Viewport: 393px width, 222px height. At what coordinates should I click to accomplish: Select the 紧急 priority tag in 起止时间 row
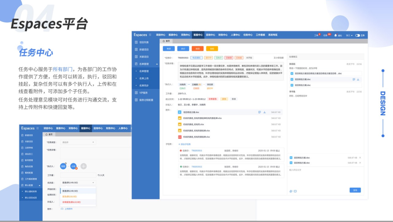tap(224, 99)
